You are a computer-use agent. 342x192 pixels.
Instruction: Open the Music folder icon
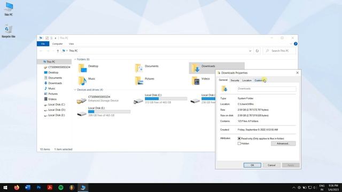[x=82, y=81]
